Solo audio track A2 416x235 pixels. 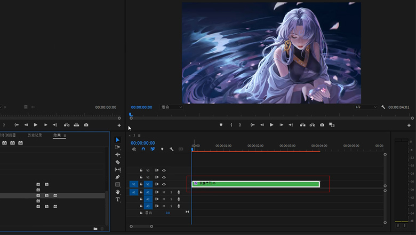click(171, 199)
